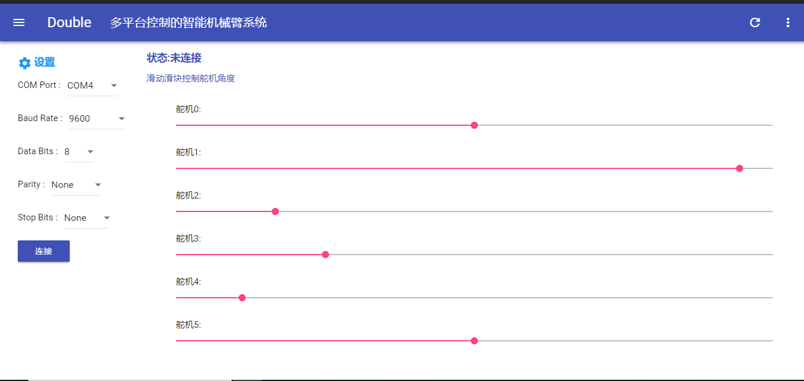The image size is (804, 381).
Task: Open the hamburger navigation menu
Action: point(19,22)
